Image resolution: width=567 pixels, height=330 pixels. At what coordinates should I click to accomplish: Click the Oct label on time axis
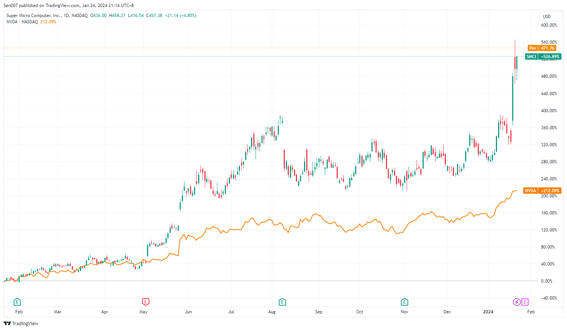[x=360, y=312]
